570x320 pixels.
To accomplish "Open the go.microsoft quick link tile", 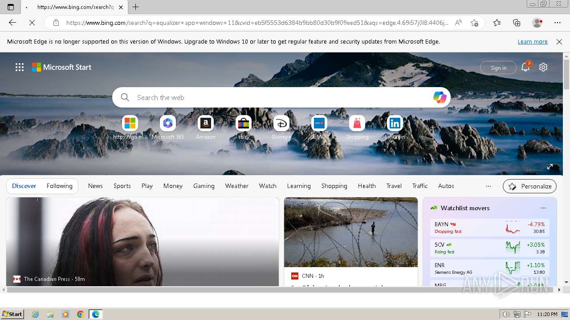I will 130,128.
